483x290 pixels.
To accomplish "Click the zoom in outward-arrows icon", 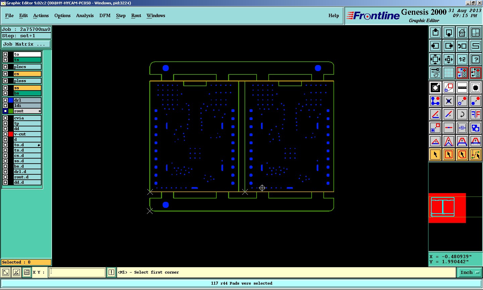I will tap(435, 59).
